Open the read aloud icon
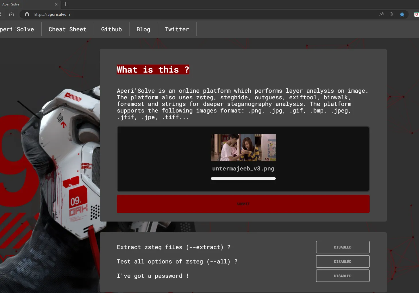The width and height of the screenshot is (419, 293). click(381, 14)
